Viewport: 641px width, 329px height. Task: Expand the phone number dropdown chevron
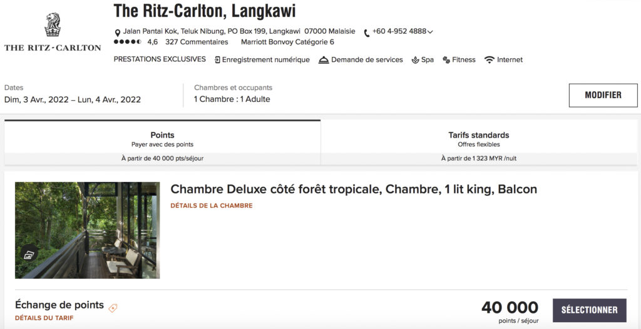click(x=431, y=32)
